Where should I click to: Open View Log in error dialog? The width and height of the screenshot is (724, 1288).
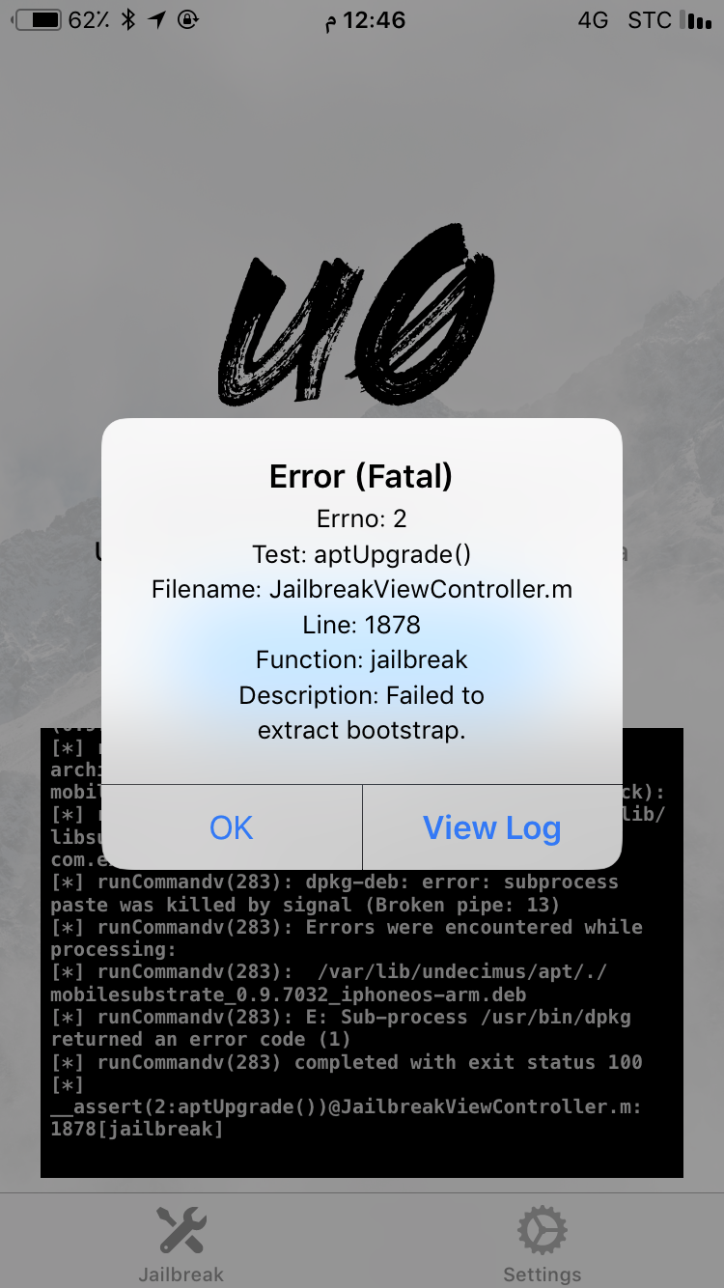click(x=492, y=827)
